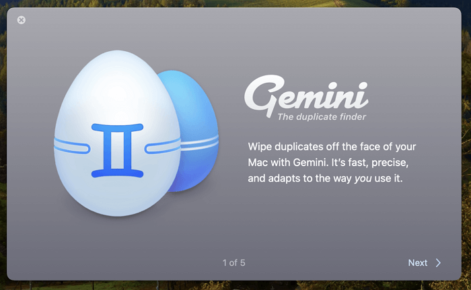The height and width of the screenshot is (290, 471).
Task: Click the "Wipe duplicates off the face" line
Action: (322, 145)
